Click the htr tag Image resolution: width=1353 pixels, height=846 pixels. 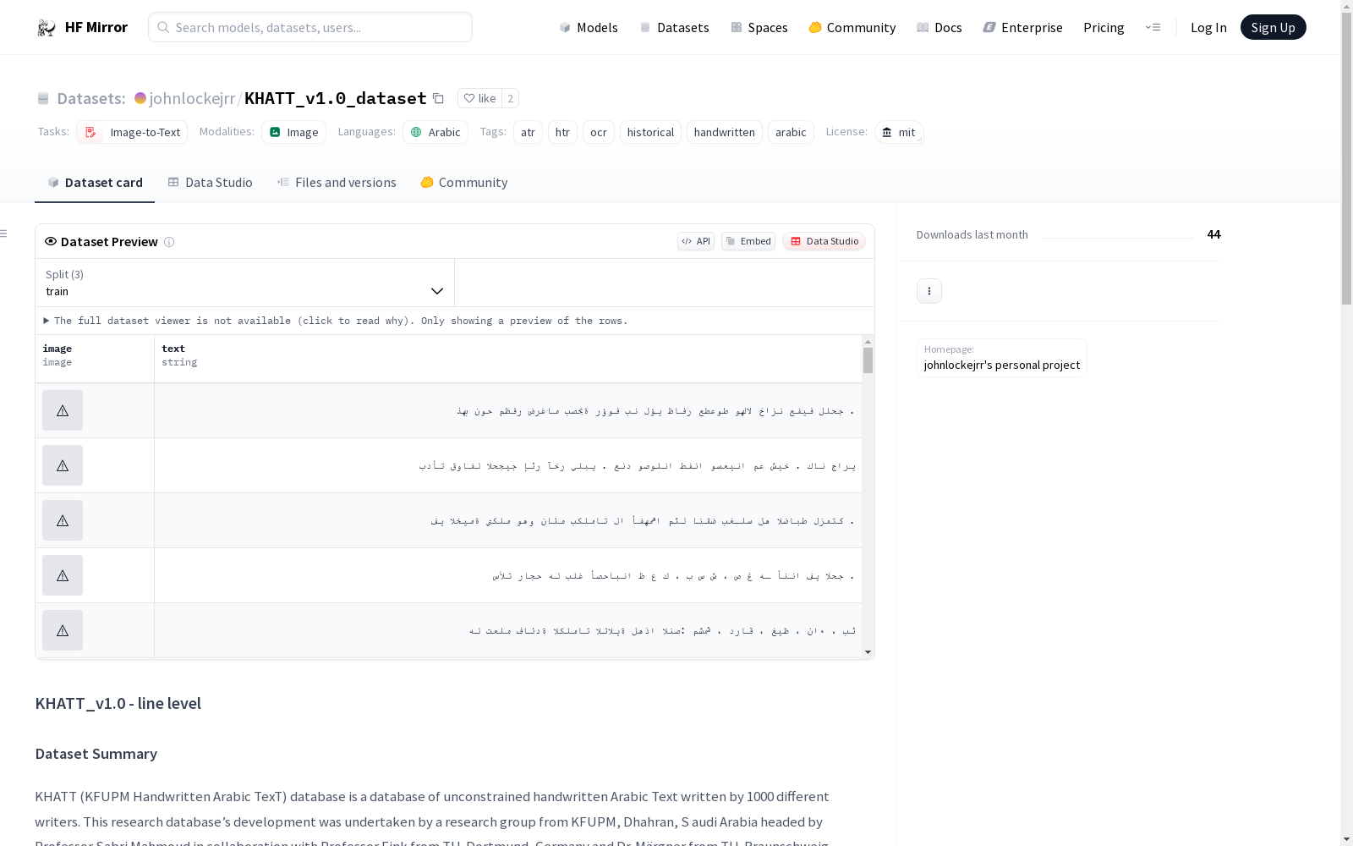562,132
